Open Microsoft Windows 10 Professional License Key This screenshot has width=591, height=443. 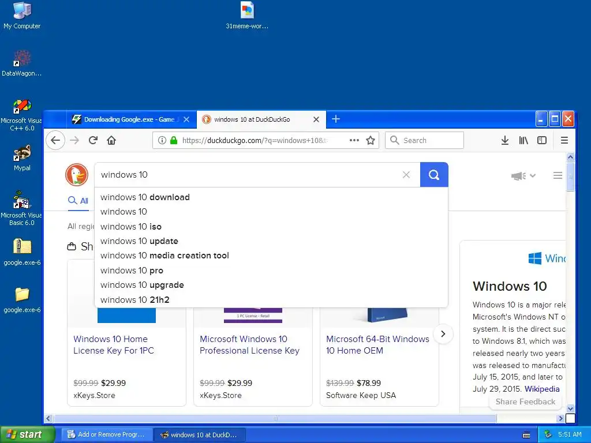[249, 345]
